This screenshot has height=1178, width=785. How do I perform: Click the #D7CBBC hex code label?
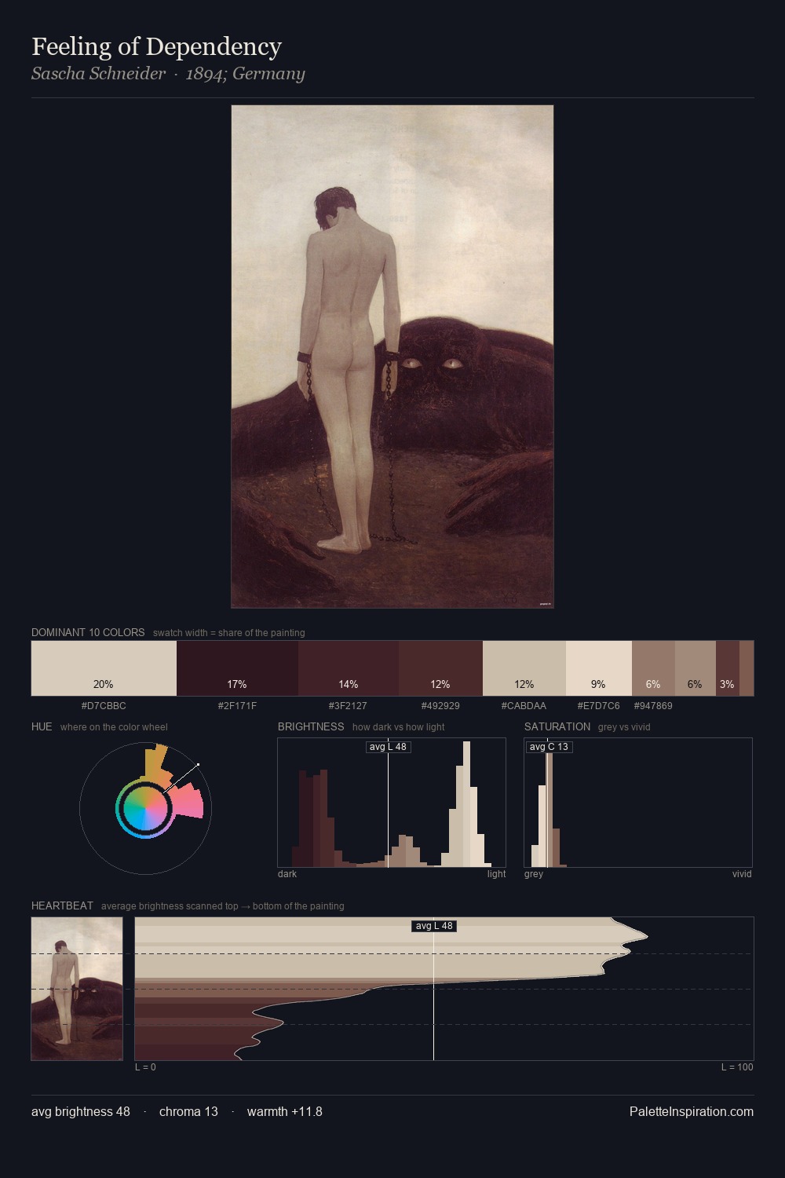(x=104, y=706)
